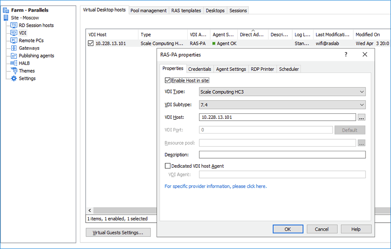Click into Description input field
Image resolution: width=391 pixels, height=249 pixels.
click(x=282, y=154)
